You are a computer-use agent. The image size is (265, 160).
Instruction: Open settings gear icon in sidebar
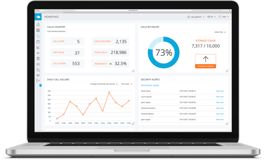[x=38, y=64]
